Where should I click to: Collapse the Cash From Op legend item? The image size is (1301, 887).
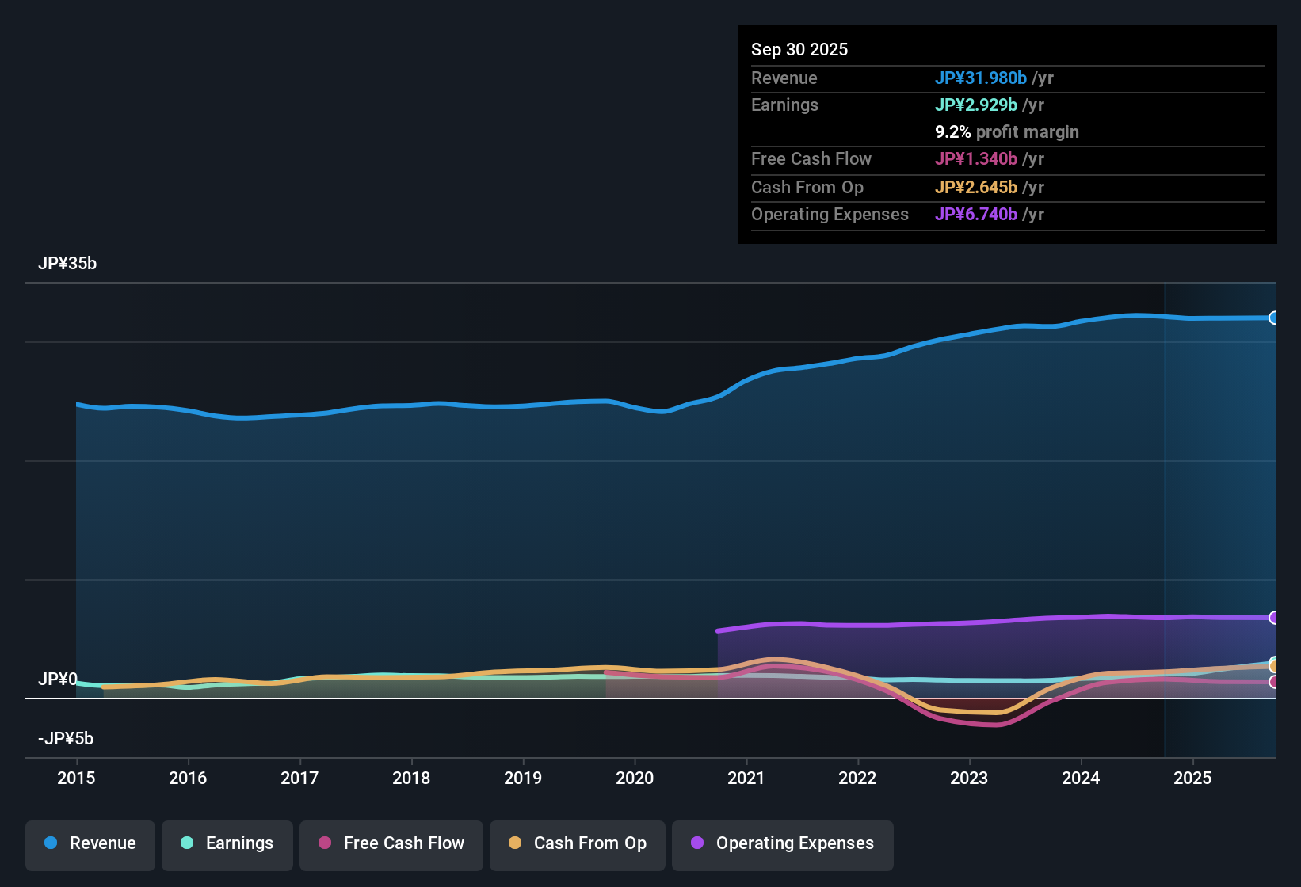point(577,843)
